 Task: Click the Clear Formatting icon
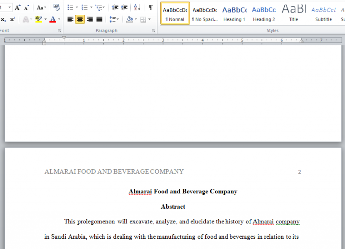tap(57, 8)
